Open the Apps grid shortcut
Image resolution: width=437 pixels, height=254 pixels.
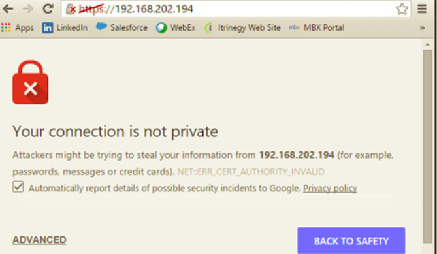tap(18, 27)
